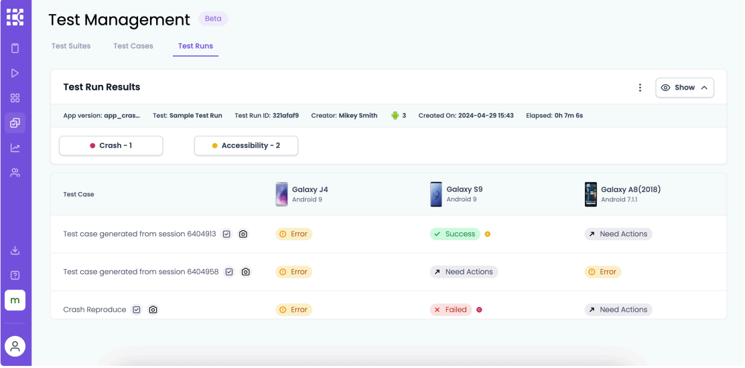745x368 pixels.
Task: Open the three-dot more options menu
Action: (x=640, y=88)
